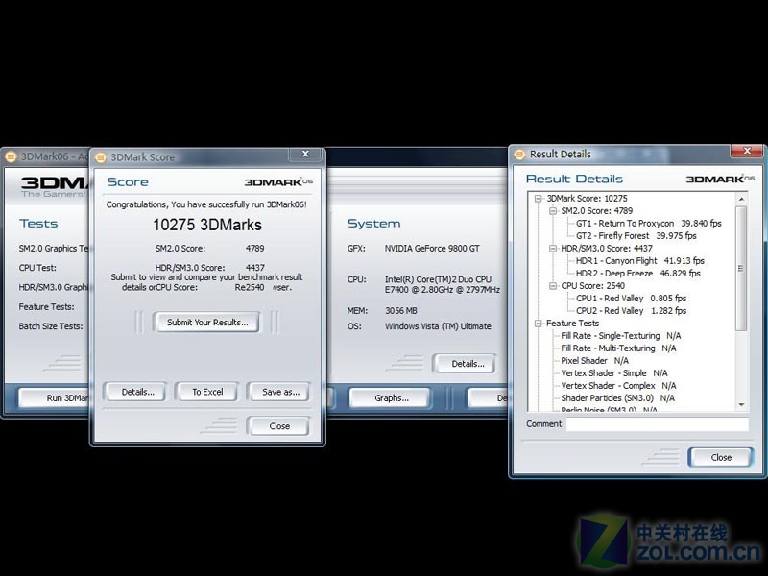Collapse the 3DMark Score: 10275 tree node

click(x=539, y=199)
